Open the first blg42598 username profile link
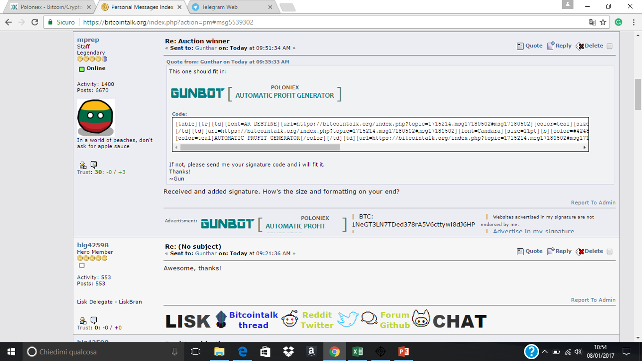642x361 pixels. click(x=93, y=245)
